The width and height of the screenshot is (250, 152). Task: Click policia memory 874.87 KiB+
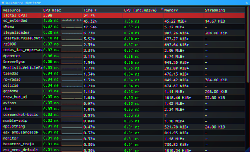click(177, 86)
